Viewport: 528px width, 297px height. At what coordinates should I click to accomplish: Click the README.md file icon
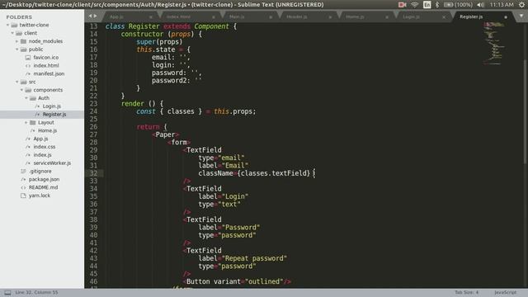[23, 187]
